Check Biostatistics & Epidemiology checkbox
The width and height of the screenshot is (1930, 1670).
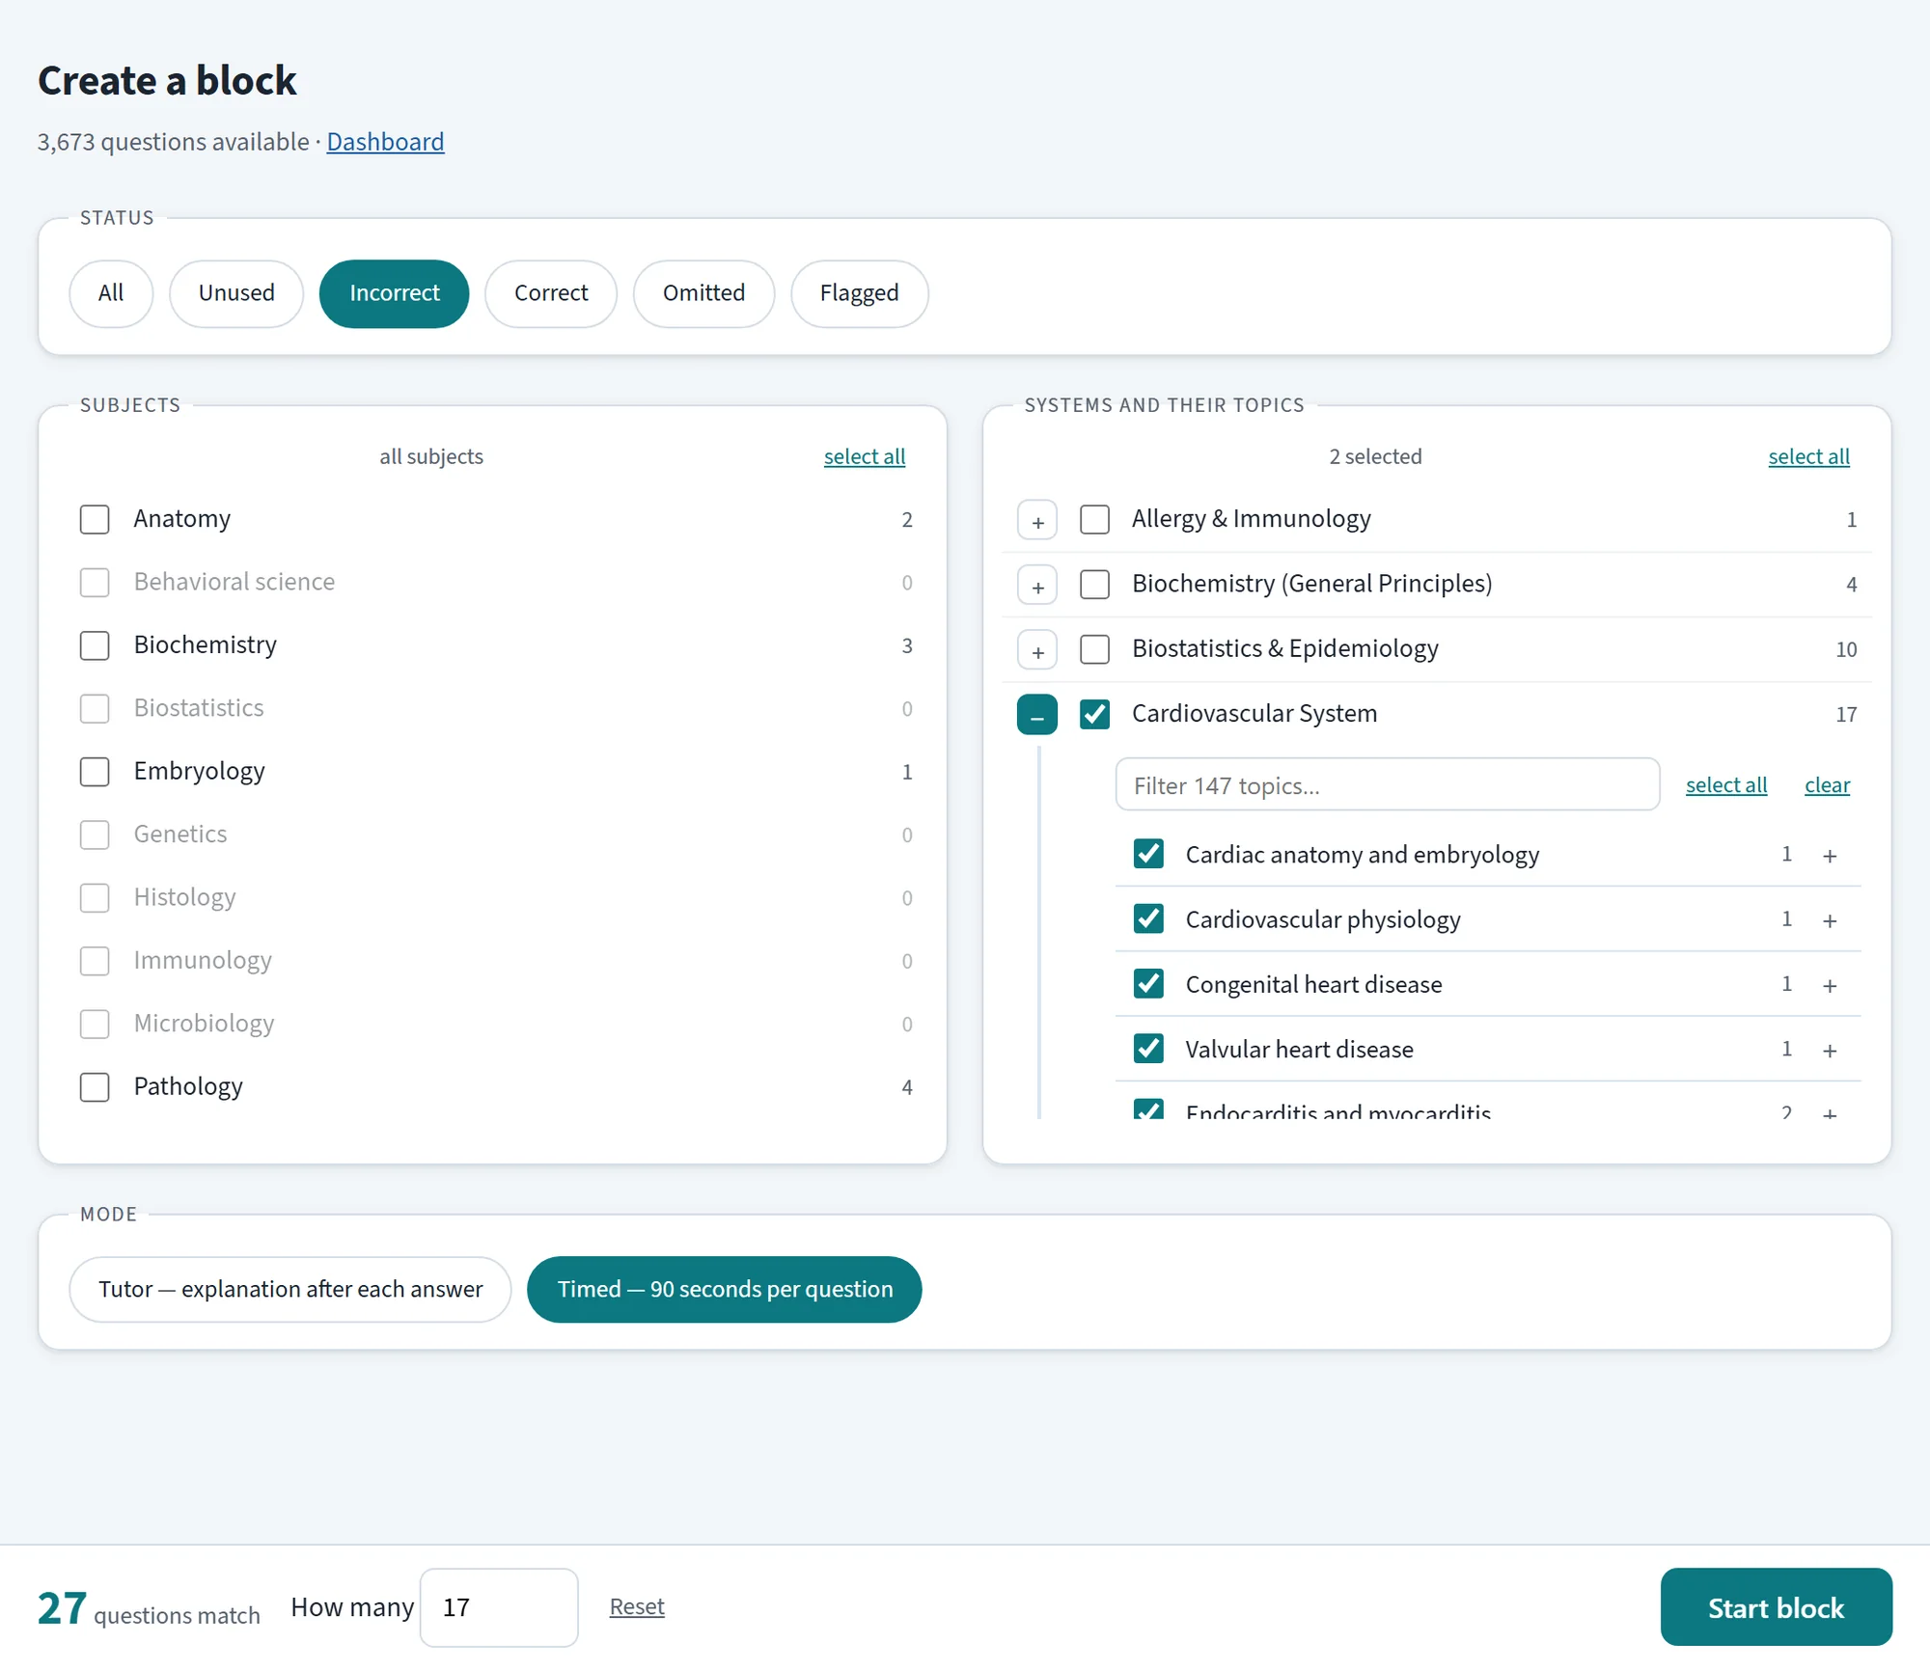(x=1094, y=649)
